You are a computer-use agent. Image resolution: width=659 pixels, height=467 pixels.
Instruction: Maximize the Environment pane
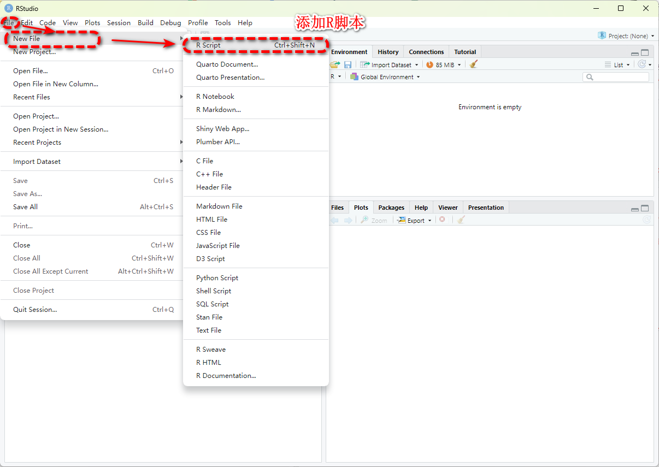point(645,53)
